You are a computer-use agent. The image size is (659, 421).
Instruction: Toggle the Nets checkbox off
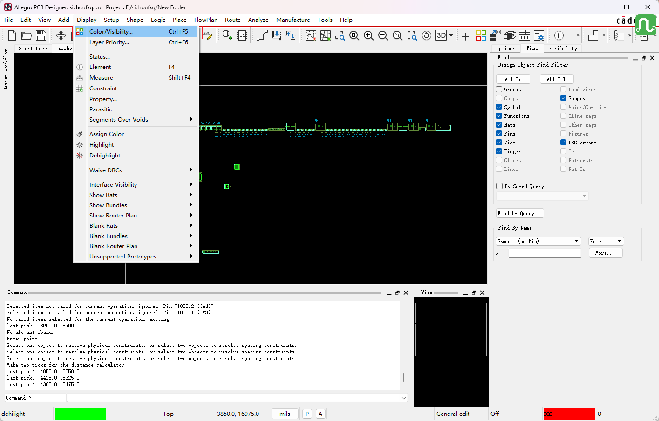(499, 125)
